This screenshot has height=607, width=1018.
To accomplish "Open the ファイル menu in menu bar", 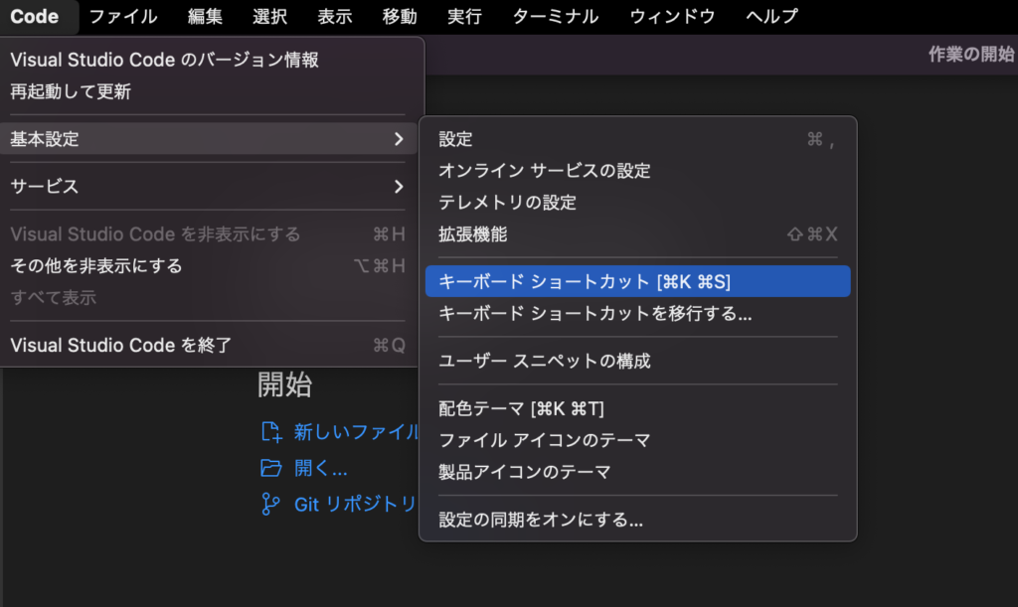I will pyautogui.click(x=123, y=16).
